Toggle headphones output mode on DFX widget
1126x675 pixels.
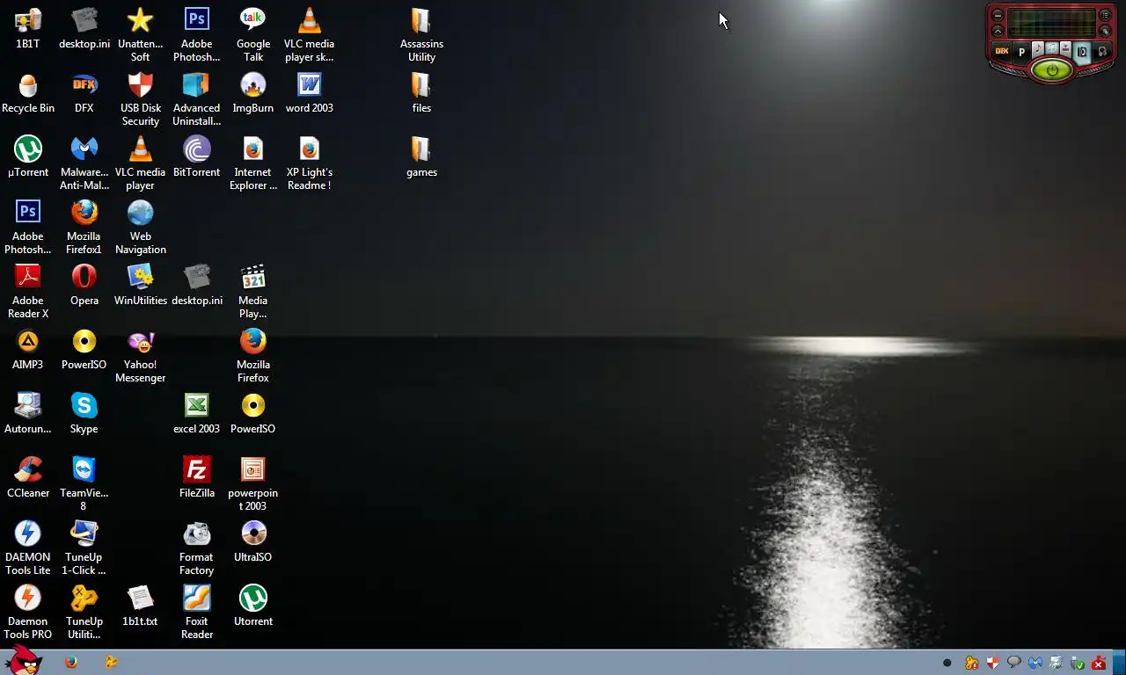1101,51
